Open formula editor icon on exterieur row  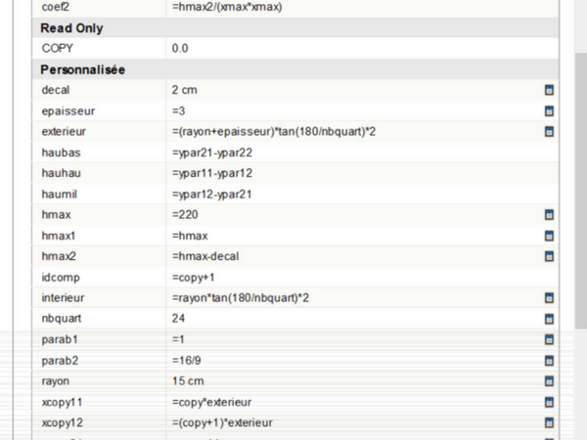[549, 131]
